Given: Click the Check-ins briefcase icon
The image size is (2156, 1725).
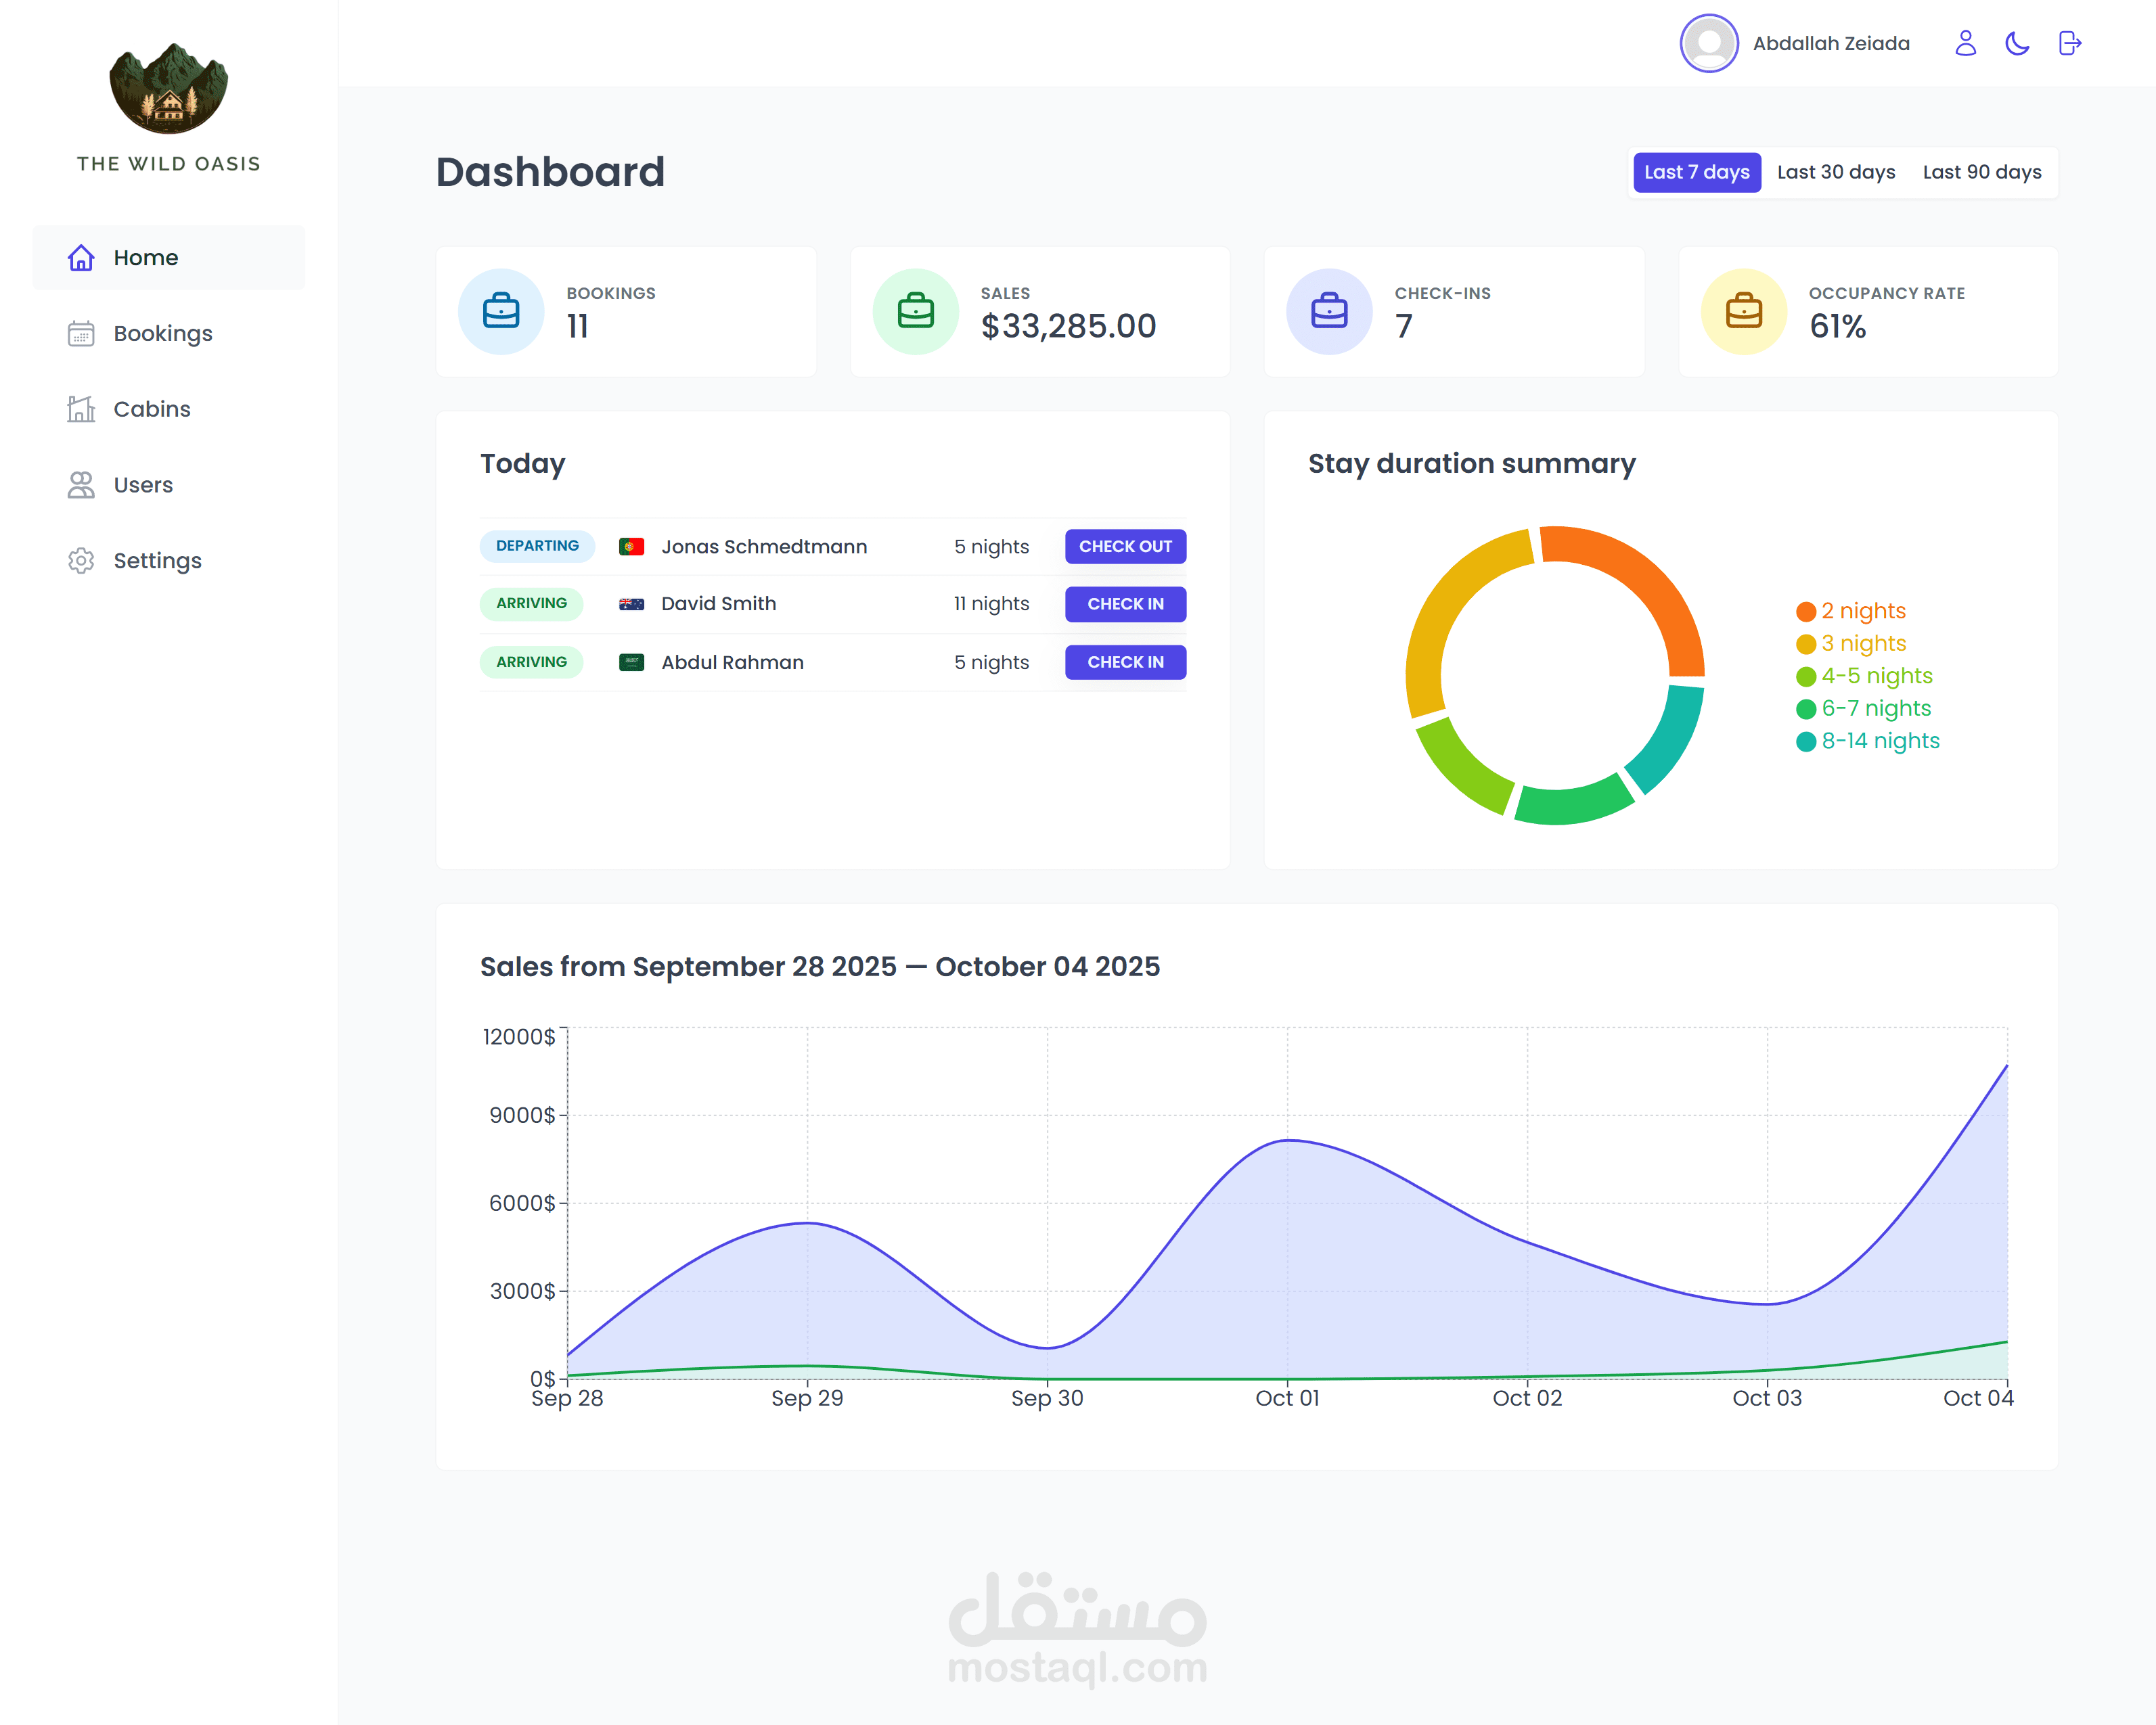Looking at the screenshot, I should coord(1329,310).
